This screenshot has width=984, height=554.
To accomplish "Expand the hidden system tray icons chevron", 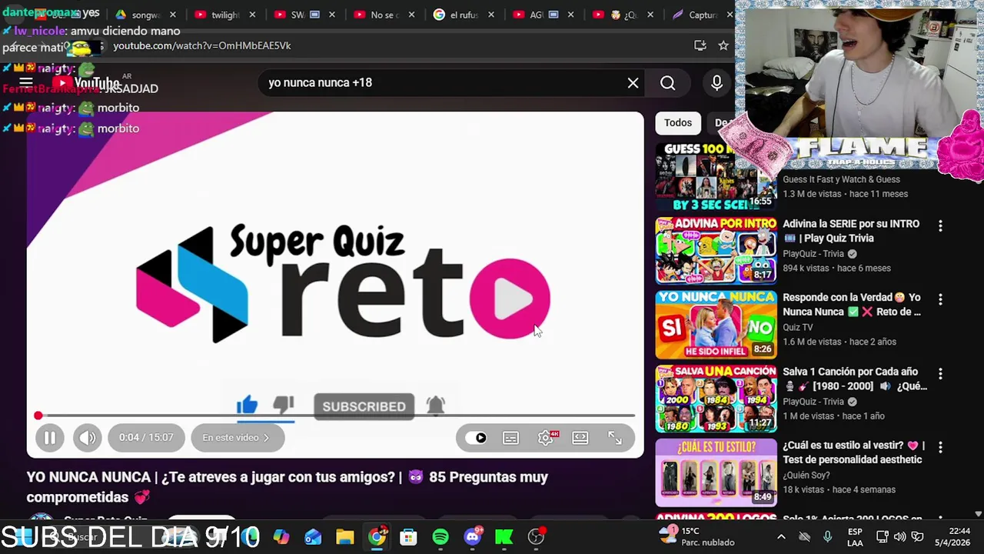I will (781, 536).
